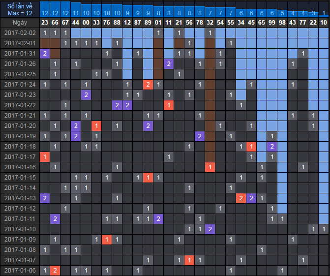Click red cell in the 2017-01-09 row
The width and height of the screenshot is (330, 276).
click(107, 239)
